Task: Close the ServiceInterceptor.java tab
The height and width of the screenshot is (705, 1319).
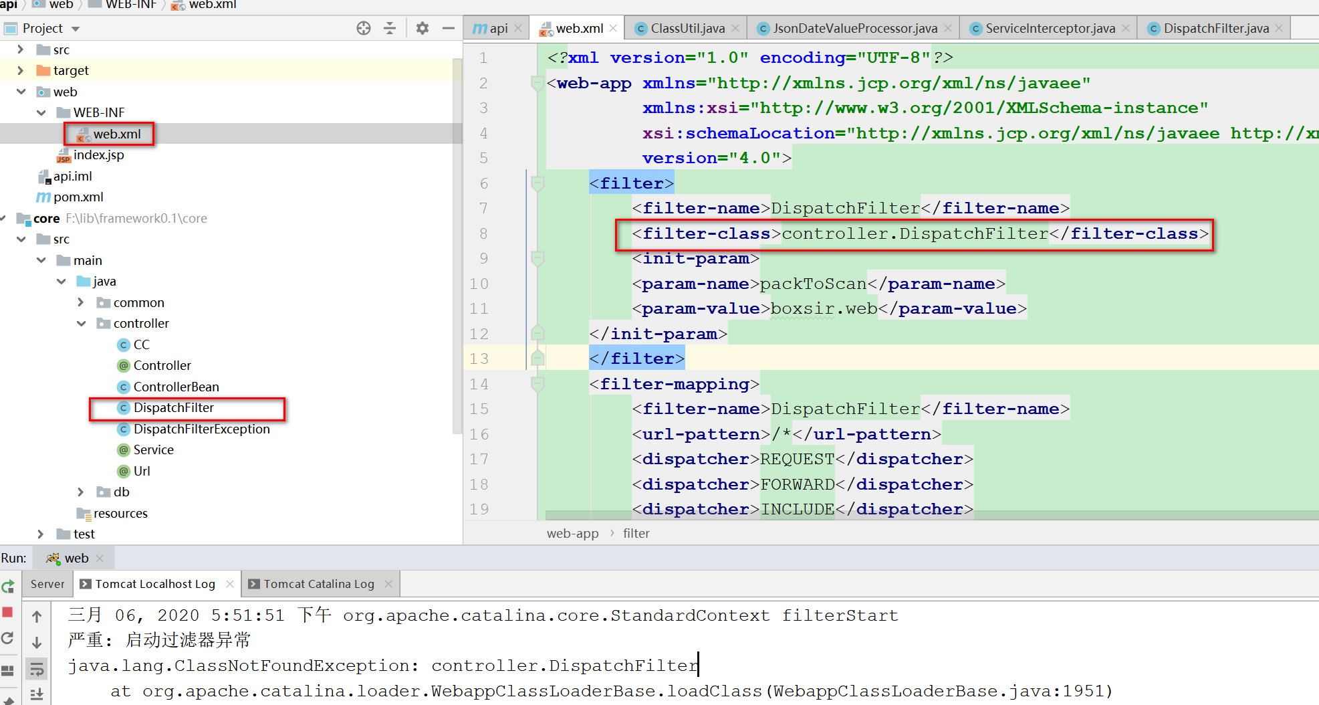Action: click(1126, 28)
